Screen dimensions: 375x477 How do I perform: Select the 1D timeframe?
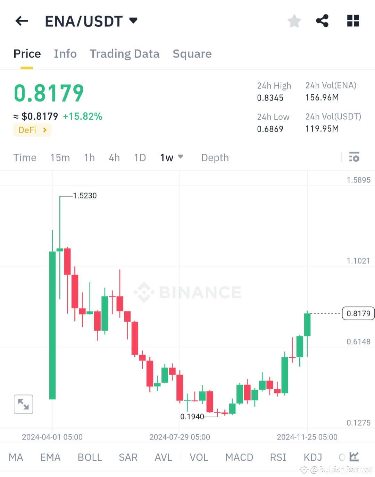tap(140, 157)
